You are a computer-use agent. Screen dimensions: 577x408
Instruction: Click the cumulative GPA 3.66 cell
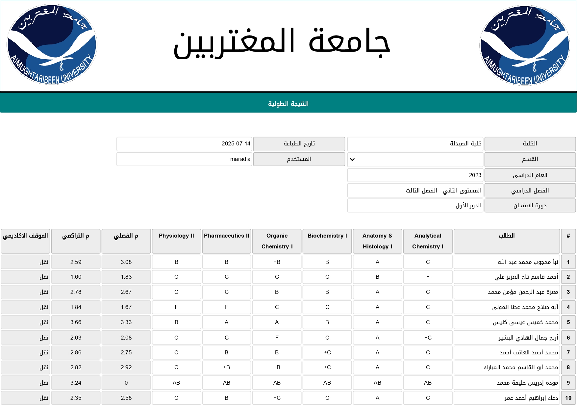[x=76, y=322]
